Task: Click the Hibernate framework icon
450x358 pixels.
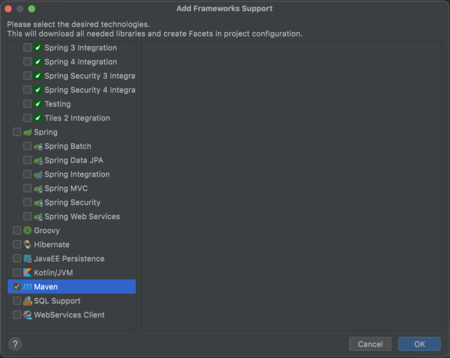Action: click(x=28, y=244)
